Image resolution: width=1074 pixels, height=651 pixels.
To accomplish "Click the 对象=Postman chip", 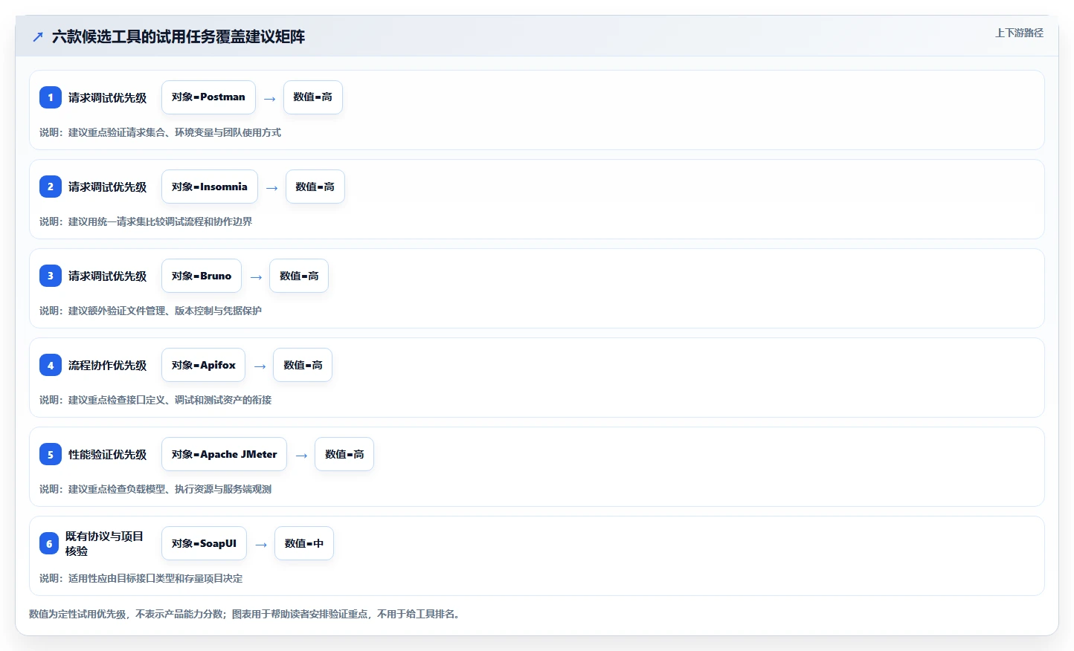I will click(x=208, y=97).
